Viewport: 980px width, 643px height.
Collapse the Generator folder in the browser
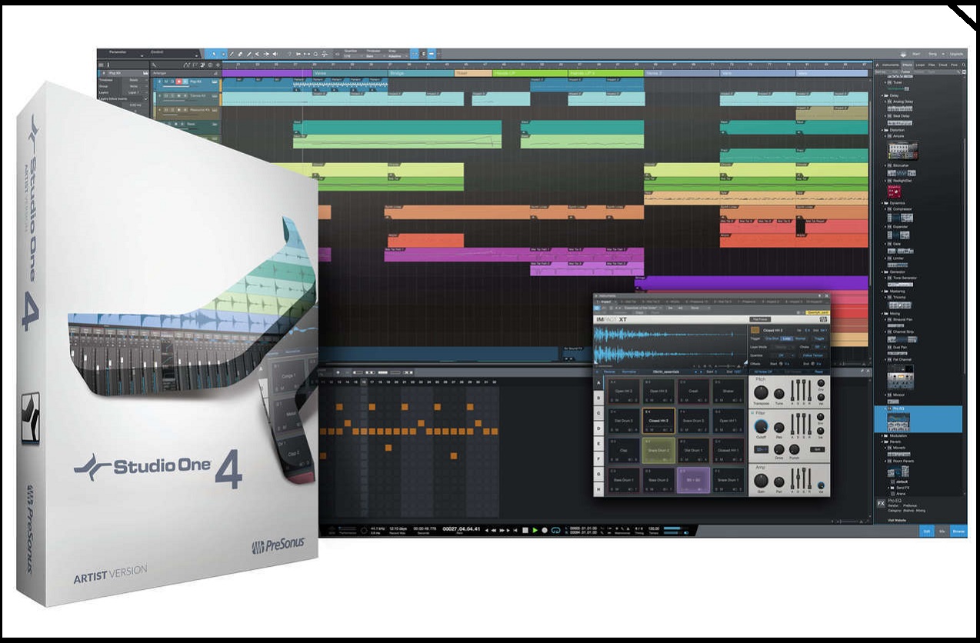coord(883,272)
